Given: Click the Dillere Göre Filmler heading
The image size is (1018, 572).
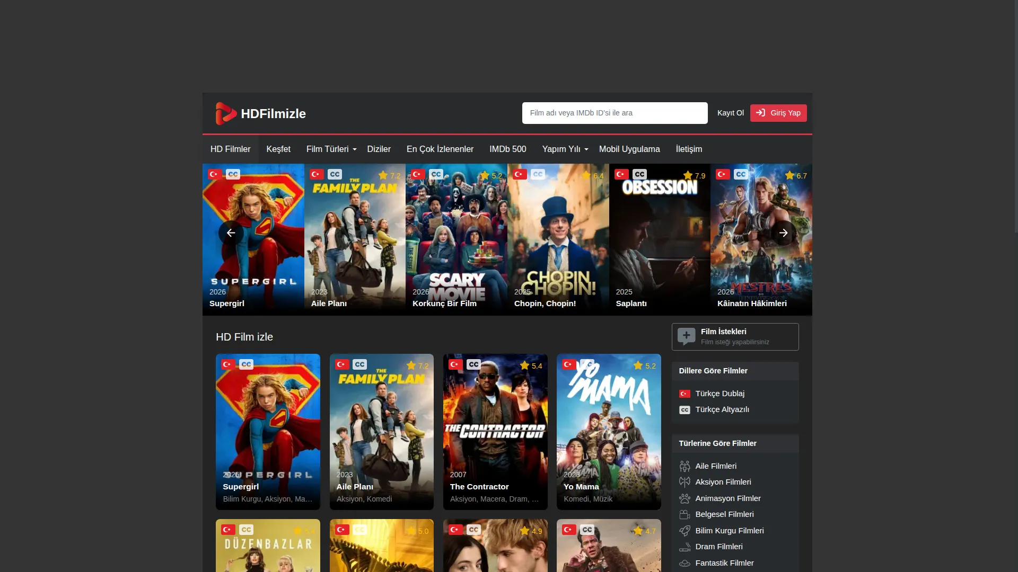Looking at the screenshot, I should [x=713, y=371].
